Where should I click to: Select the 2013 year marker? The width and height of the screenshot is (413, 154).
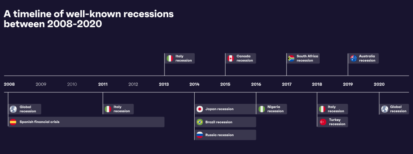(x=164, y=84)
